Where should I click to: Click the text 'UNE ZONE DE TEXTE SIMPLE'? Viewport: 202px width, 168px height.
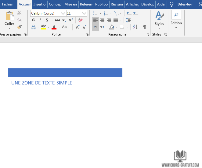(41, 83)
